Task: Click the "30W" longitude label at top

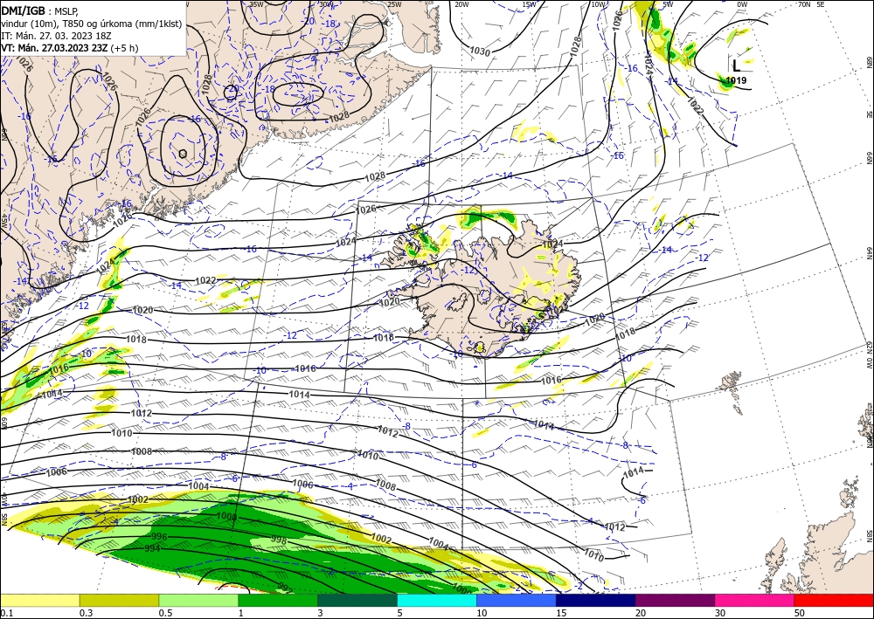Action: click(x=327, y=4)
